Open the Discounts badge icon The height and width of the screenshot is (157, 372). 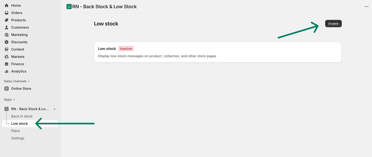[7, 42]
